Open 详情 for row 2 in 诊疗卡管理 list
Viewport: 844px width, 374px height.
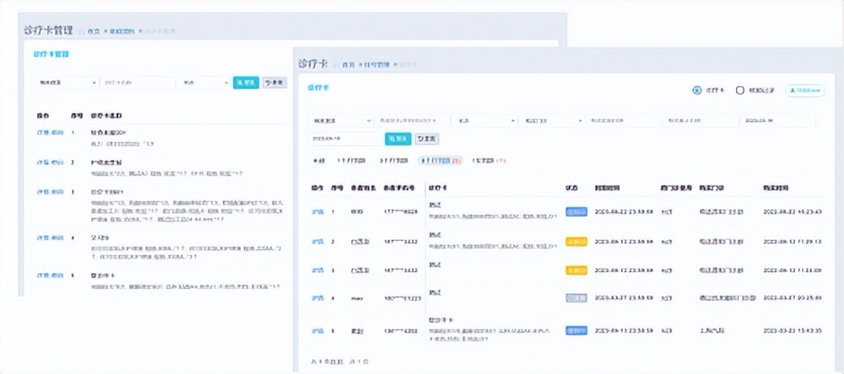coord(44,163)
